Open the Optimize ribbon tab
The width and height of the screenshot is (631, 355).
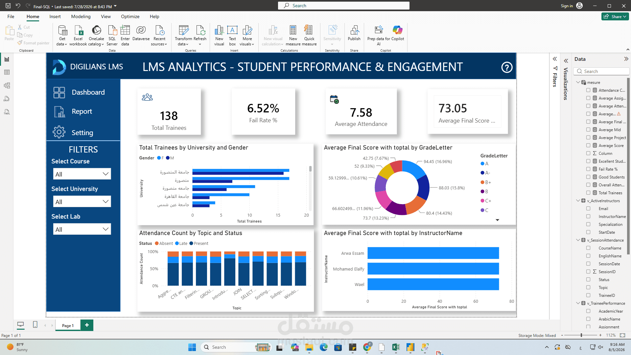point(130,16)
